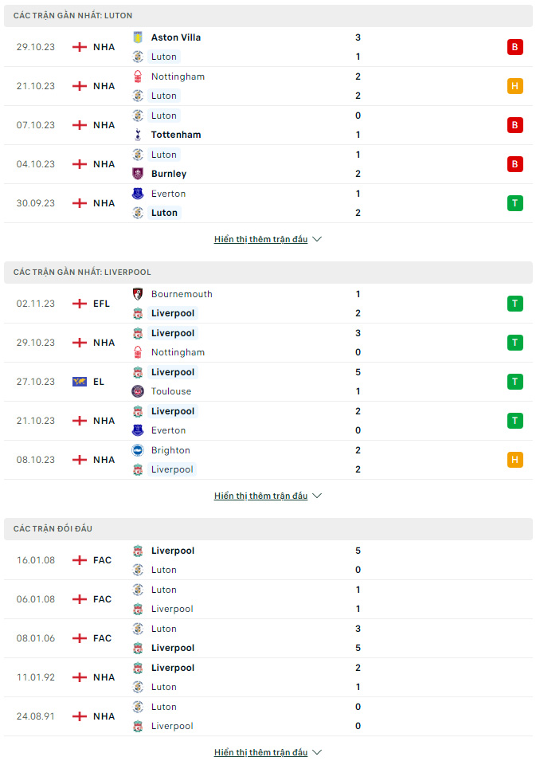Click the Bournemouth crest icon

[138, 293]
